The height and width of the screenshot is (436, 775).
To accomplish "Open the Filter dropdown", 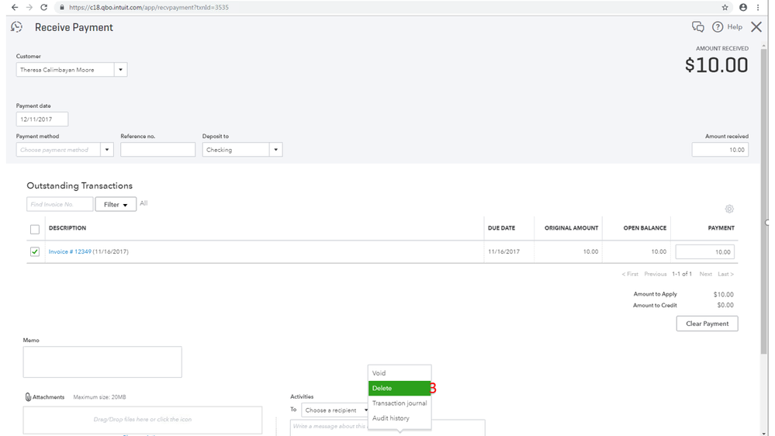I will click(x=116, y=204).
